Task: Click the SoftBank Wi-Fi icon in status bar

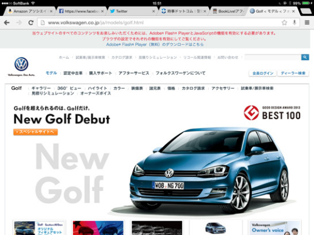Action: [33, 3]
